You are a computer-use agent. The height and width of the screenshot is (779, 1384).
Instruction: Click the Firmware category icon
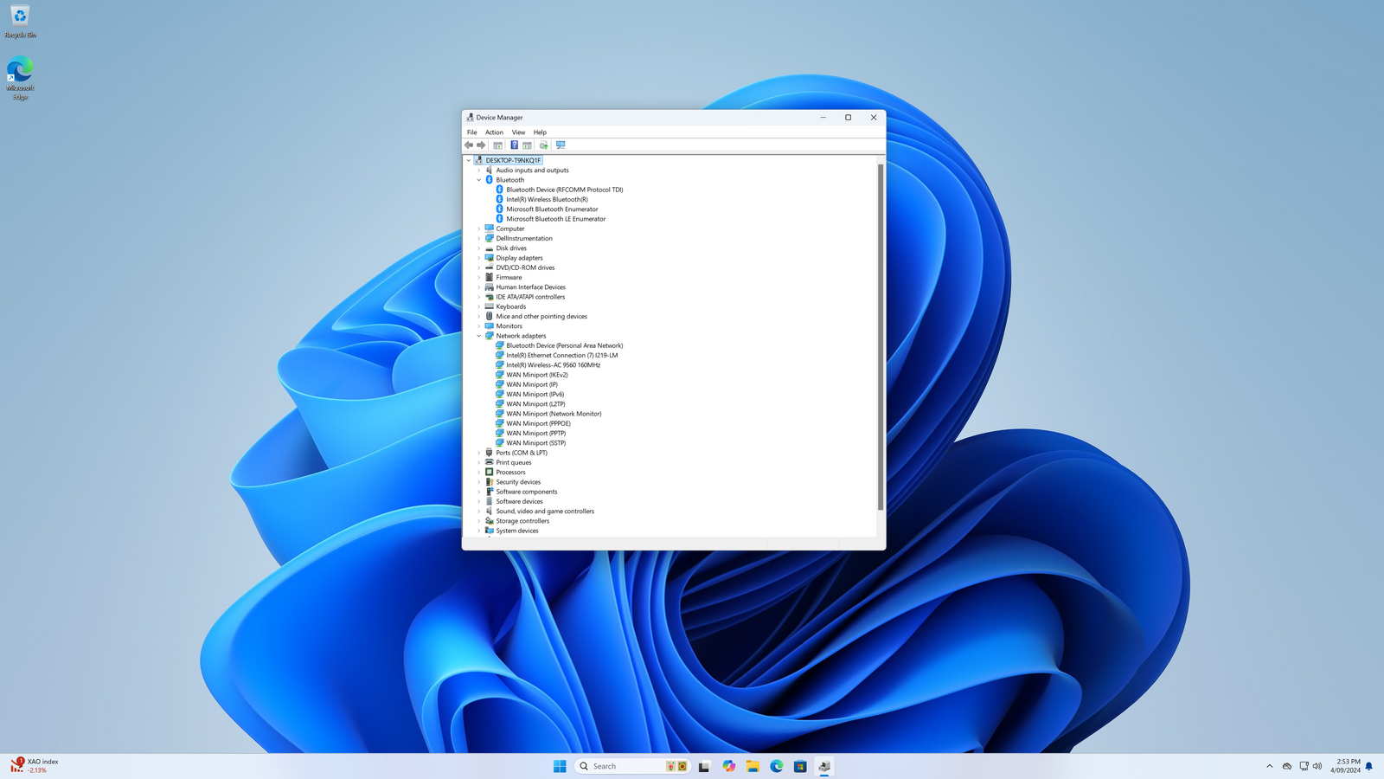click(x=490, y=278)
